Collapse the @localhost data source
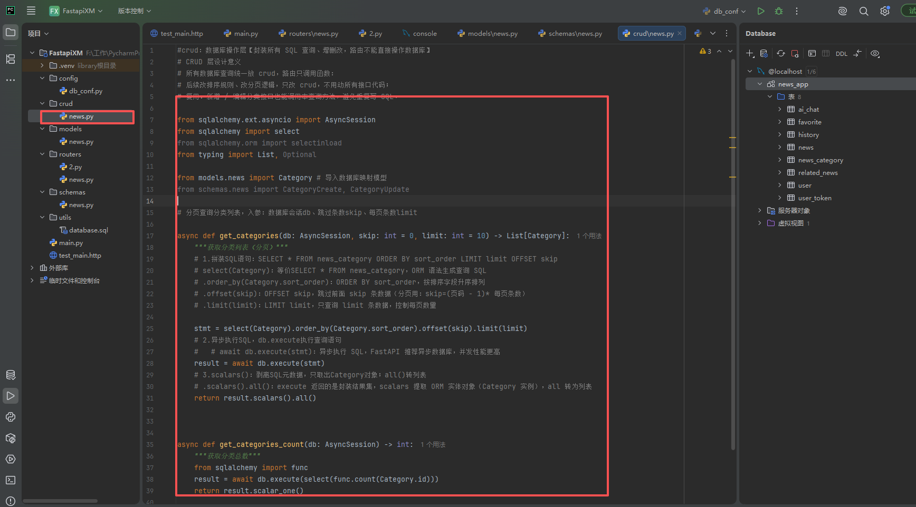Screen dimensions: 916x507 coord(750,71)
